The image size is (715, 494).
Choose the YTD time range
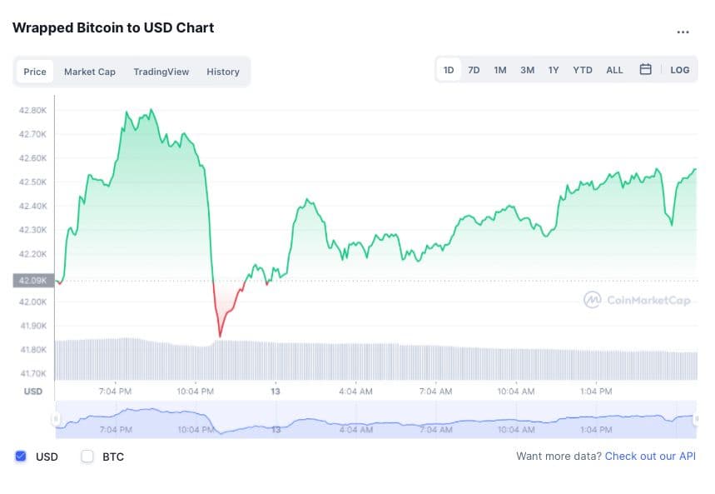(x=583, y=70)
